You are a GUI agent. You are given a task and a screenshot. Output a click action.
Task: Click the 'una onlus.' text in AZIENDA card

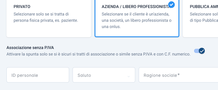click(111, 26)
